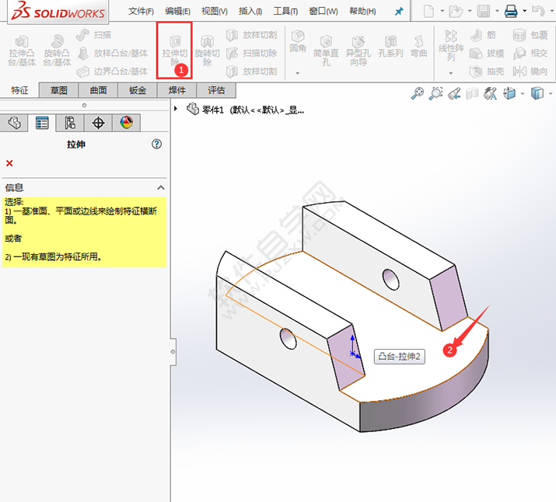Click the Linear Pattern (线性阵列) tool
This screenshot has height=502, width=556.
451,45
